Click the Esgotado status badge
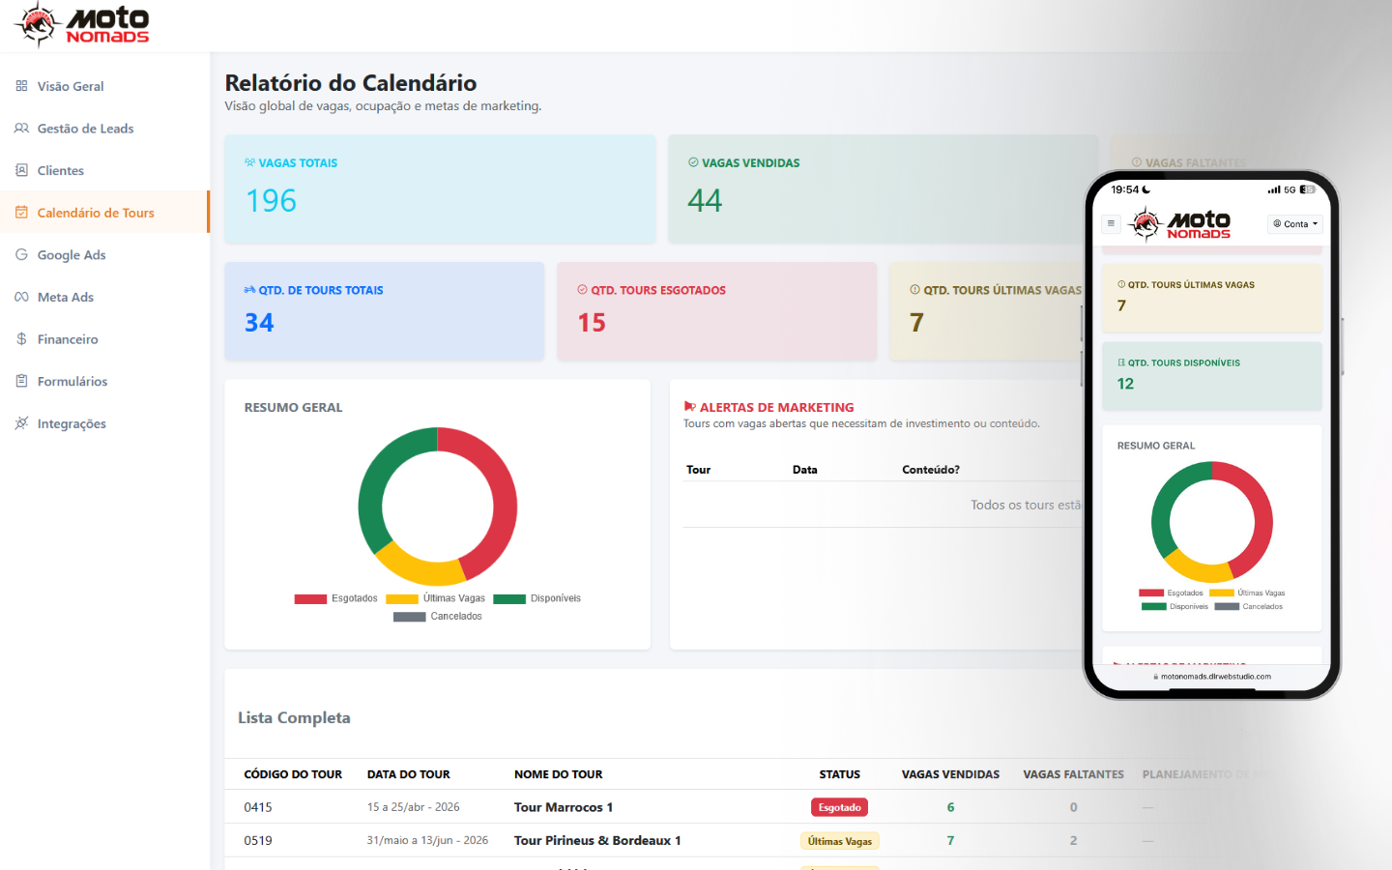 839,806
